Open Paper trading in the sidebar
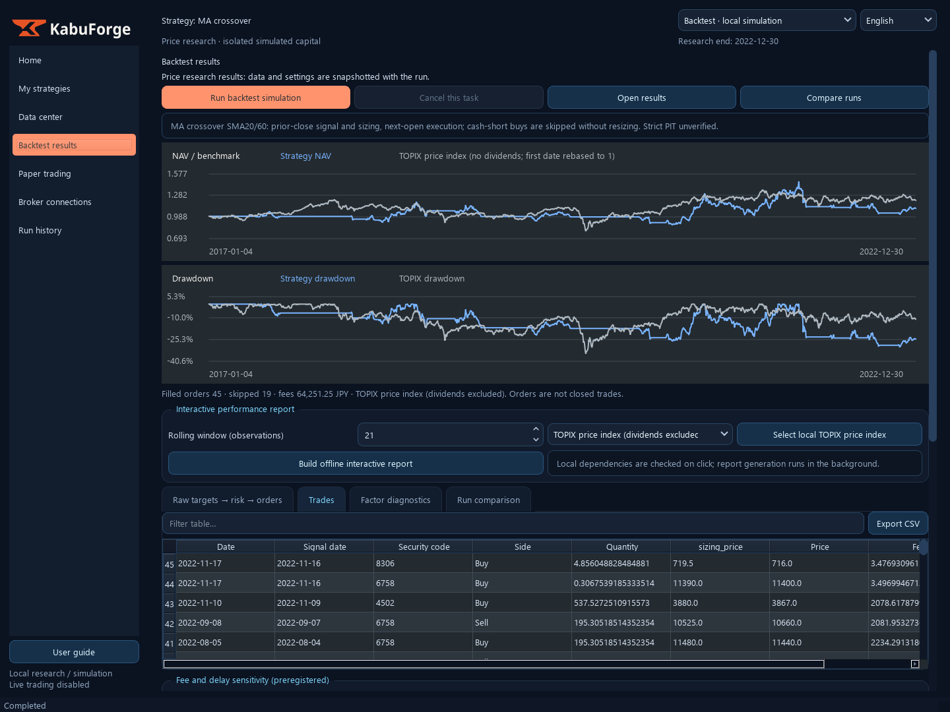950x712 pixels. [x=74, y=173]
